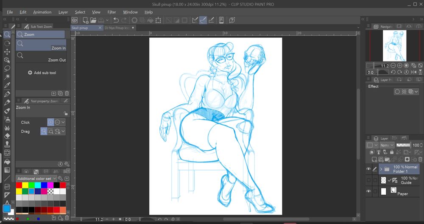Open the Layer menu
Screen dimensions: 424x224
tap(63, 12)
